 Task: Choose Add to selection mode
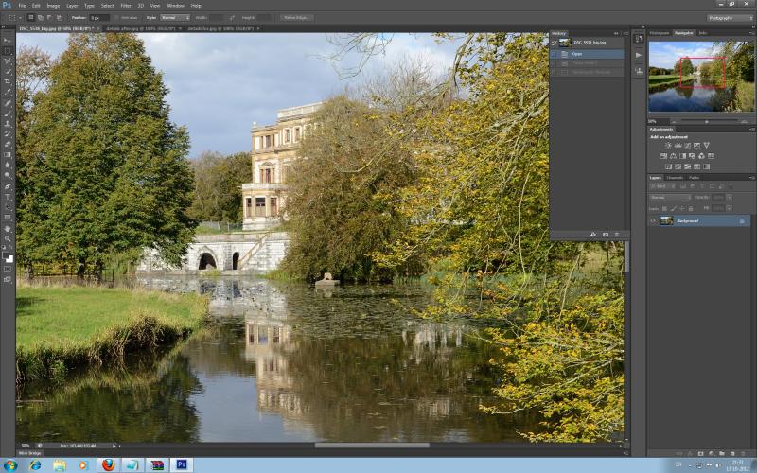pos(41,18)
